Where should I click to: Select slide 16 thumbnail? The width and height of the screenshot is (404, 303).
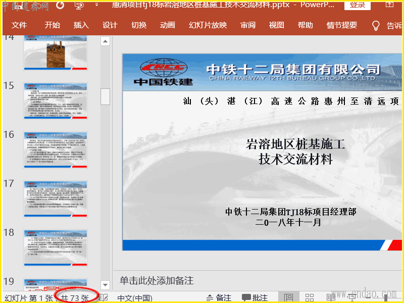coord(56,150)
